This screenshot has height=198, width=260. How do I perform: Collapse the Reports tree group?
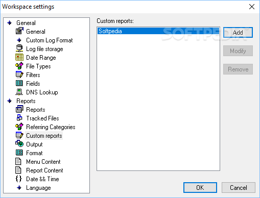pyautogui.click(x=10, y=101)
